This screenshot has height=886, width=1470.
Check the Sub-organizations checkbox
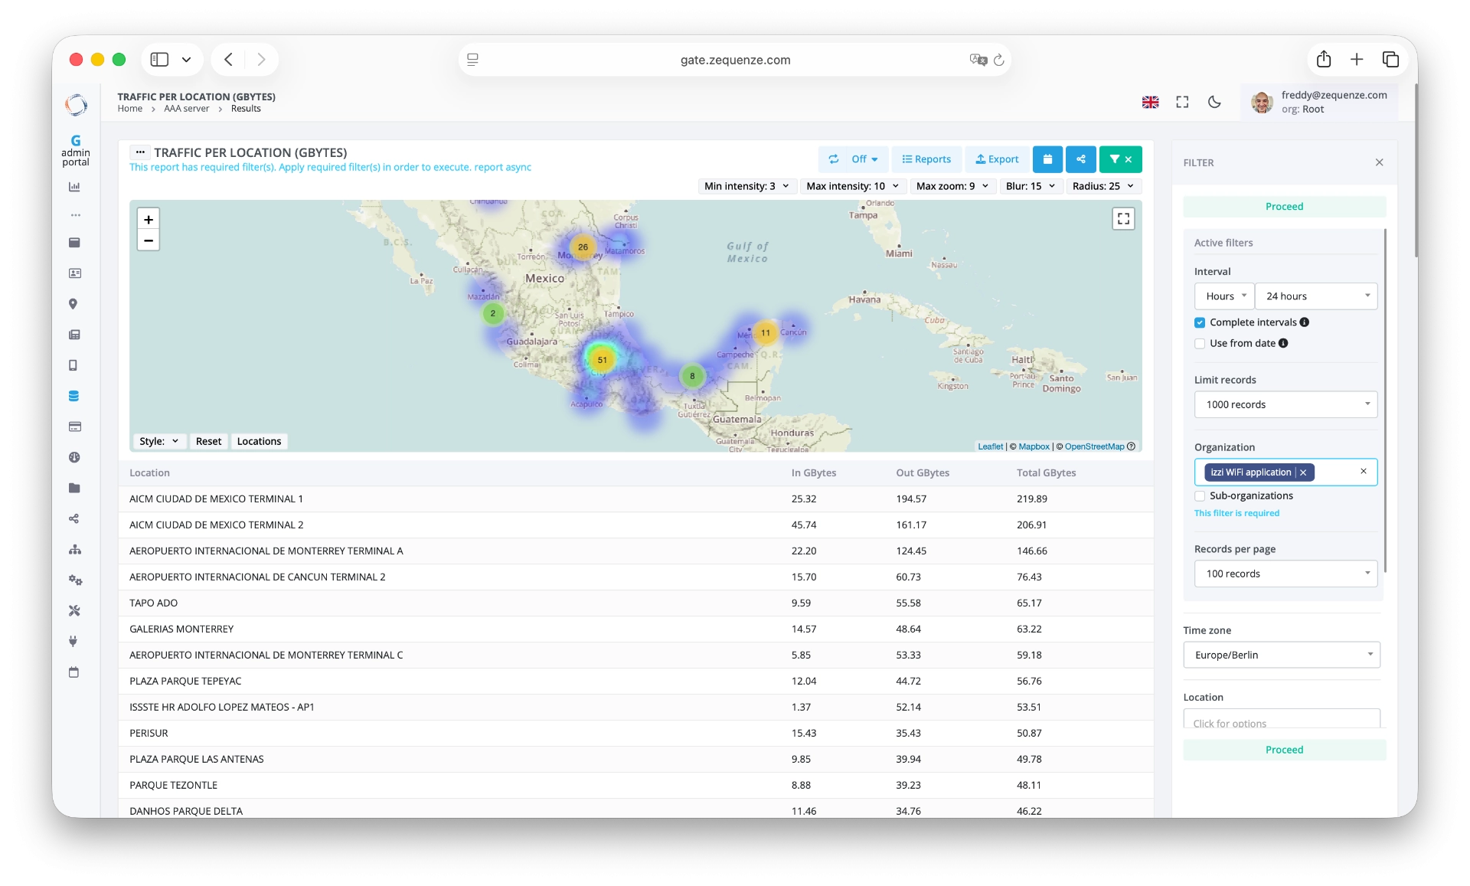[x=1200, y=496]
